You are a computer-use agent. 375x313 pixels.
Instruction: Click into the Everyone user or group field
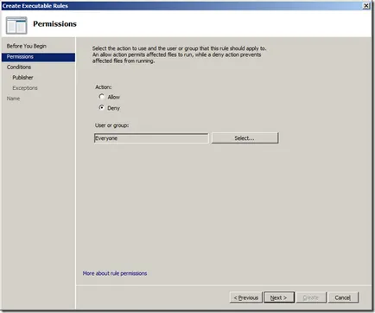[151, 138]
